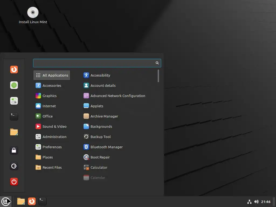
Task: Launch Firefox from the taskbar panel
Action: point(32,201)
